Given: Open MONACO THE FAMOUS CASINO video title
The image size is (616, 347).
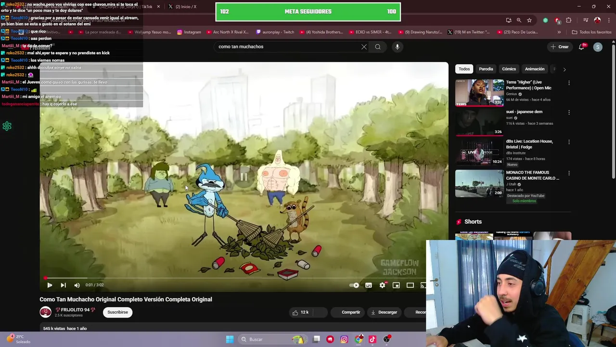Looking at the screenshot, I should click(532, 175).
